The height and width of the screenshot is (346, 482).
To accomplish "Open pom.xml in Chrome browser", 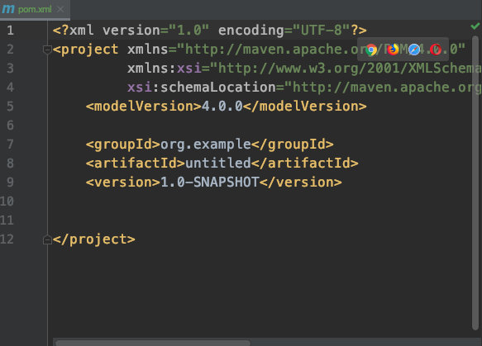I will (371, 50).
